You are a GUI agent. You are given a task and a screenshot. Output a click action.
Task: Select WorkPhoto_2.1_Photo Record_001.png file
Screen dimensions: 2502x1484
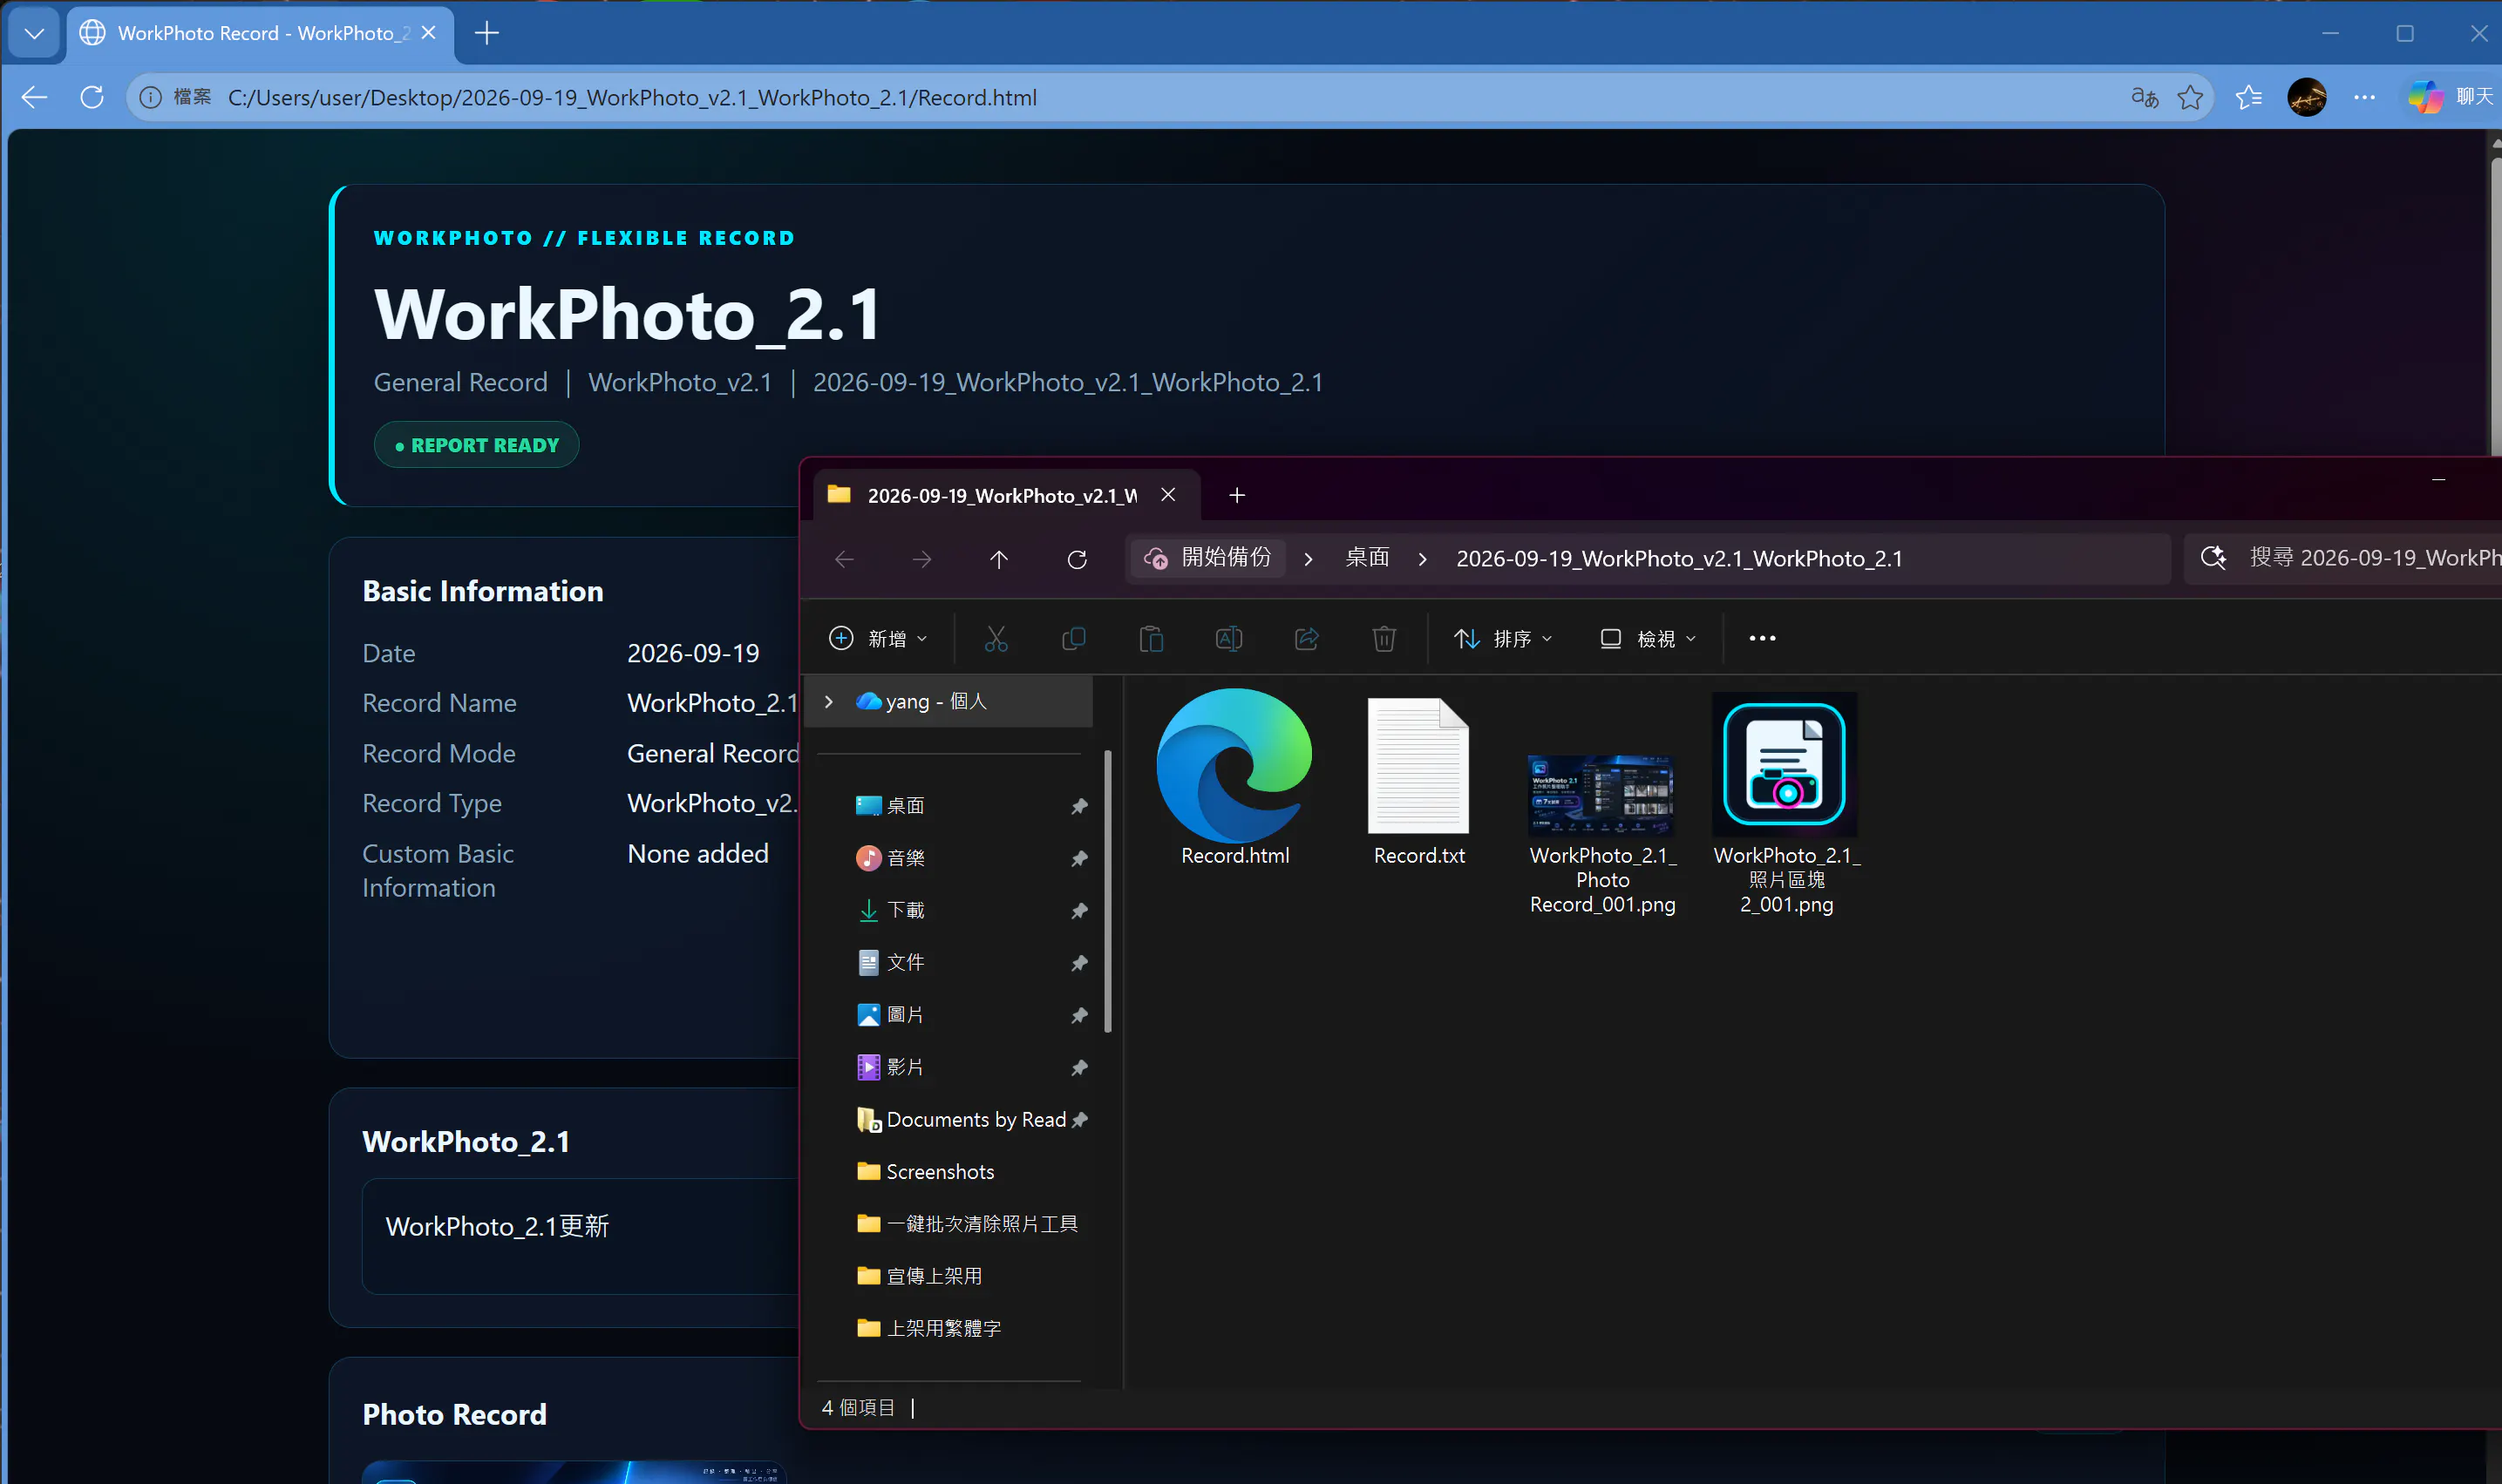tap(1601, 834)
